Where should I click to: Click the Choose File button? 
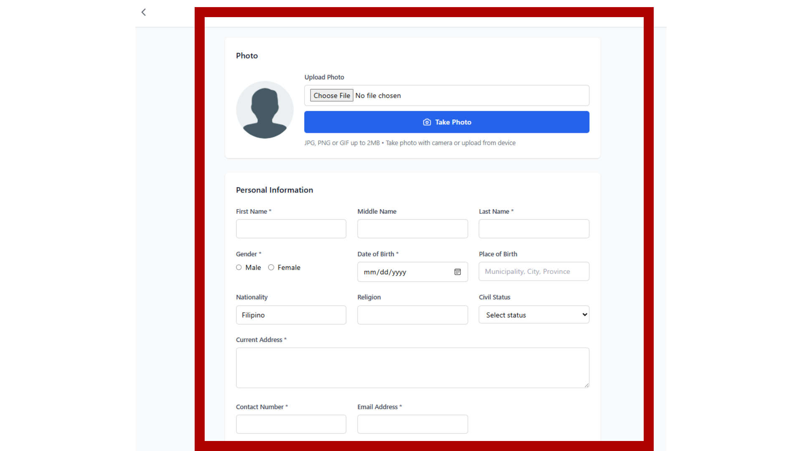pos(332,96)
